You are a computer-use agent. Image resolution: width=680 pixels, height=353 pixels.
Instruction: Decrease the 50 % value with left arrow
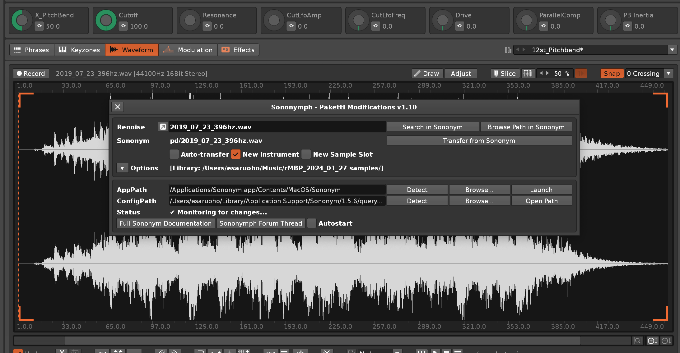[x=541, y=73]
